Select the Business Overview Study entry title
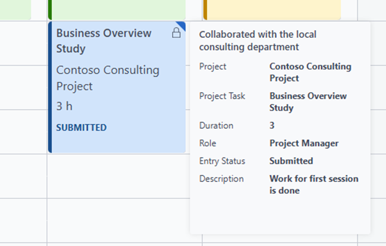This screenshot has height=246, width=386. pos(103,41)
